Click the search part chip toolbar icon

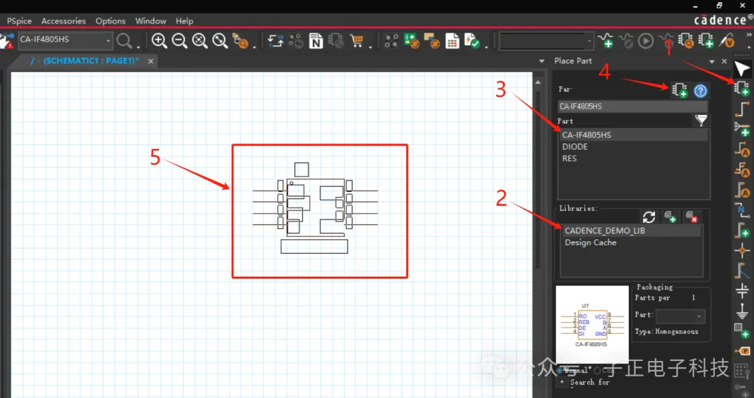(686, 41)
